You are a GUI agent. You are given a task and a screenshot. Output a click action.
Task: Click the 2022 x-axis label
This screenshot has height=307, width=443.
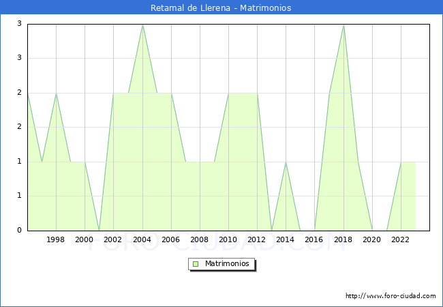point(401,239)
